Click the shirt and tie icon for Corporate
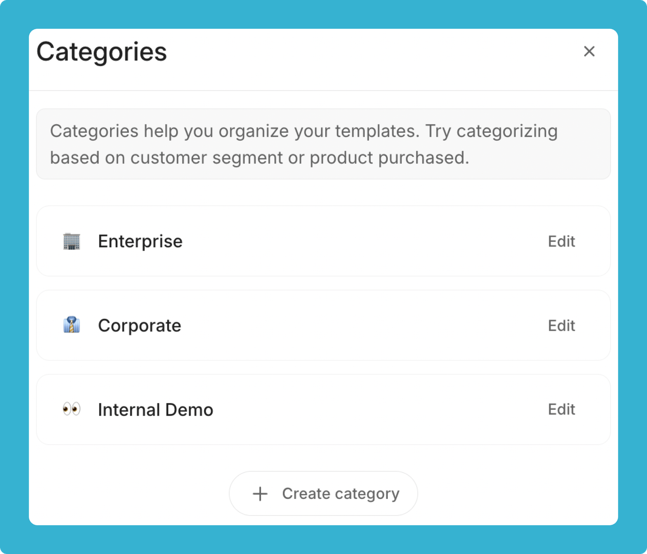The width and height of the screenshot is (647, 554). (x=71, y=325)
